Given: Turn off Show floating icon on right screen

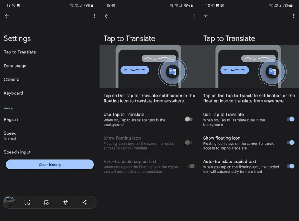Looking at the screenshot, I should (x=290, y=143).
